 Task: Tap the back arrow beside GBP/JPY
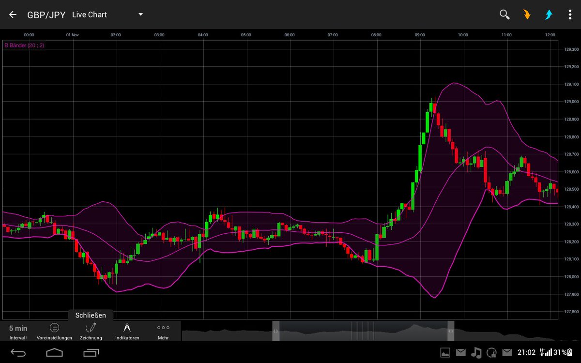pos(13,15)
